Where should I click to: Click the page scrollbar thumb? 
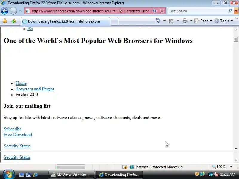click(x=236, y=39)
